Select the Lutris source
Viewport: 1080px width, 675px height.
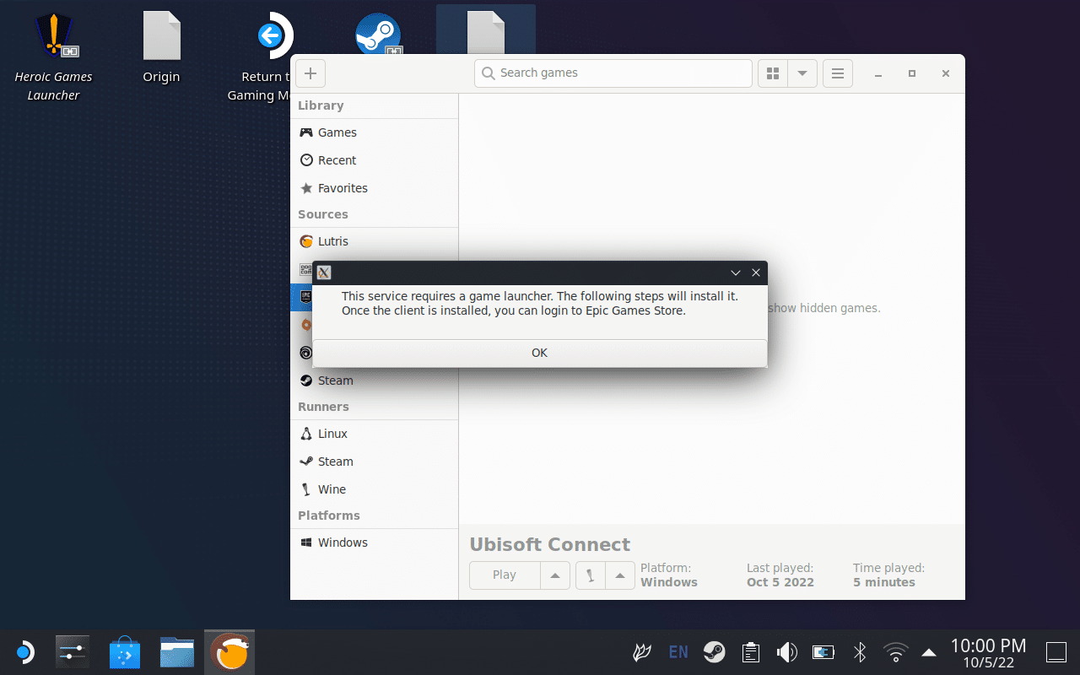[375, 241]
